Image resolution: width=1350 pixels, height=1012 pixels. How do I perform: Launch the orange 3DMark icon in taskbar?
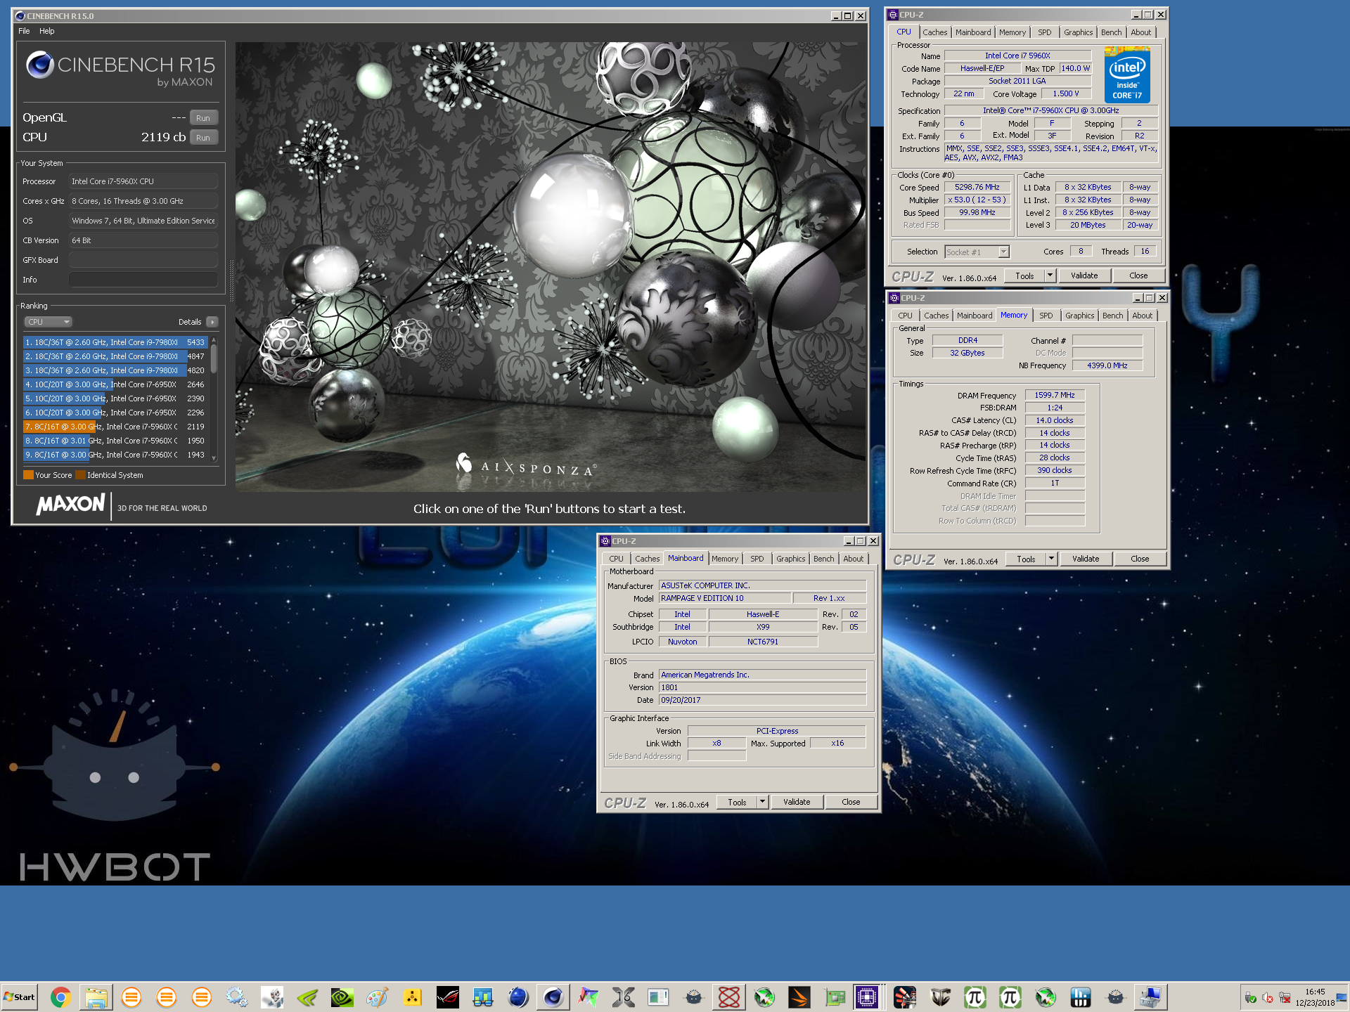[799, 997]
